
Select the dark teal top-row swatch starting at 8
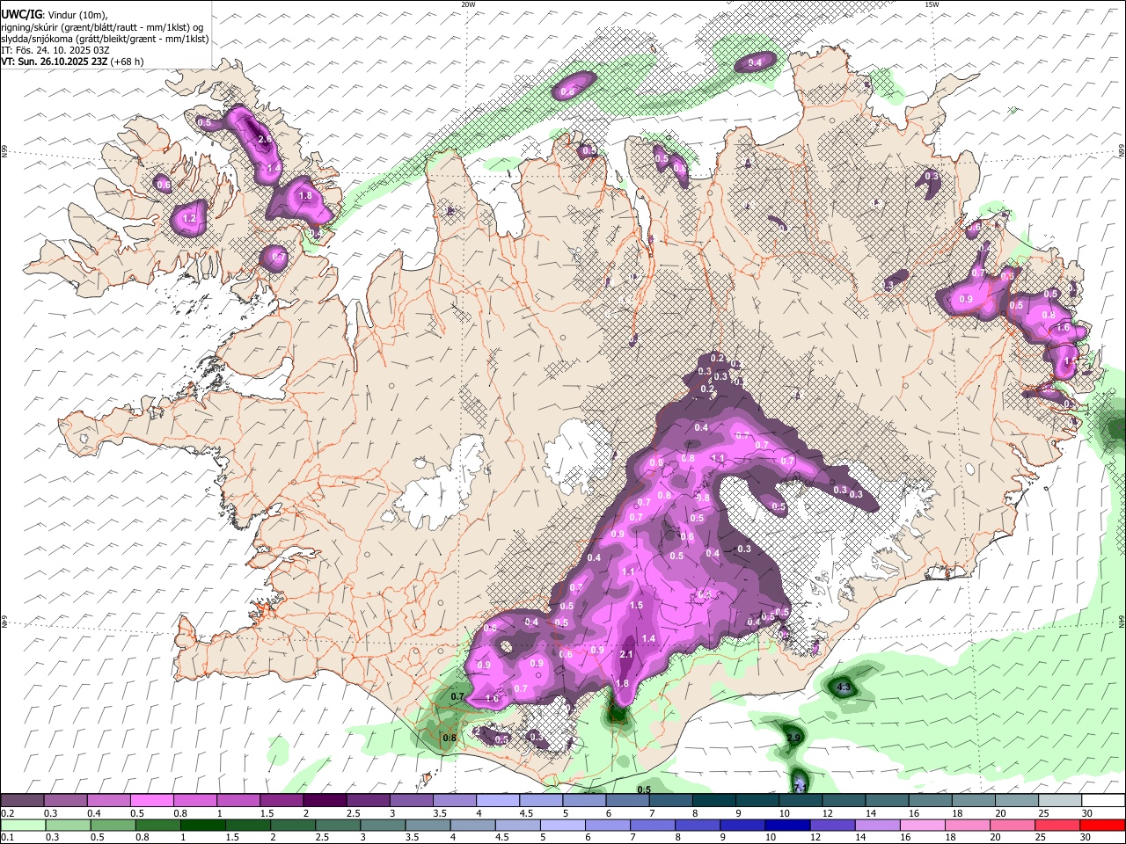coord(714,801)
